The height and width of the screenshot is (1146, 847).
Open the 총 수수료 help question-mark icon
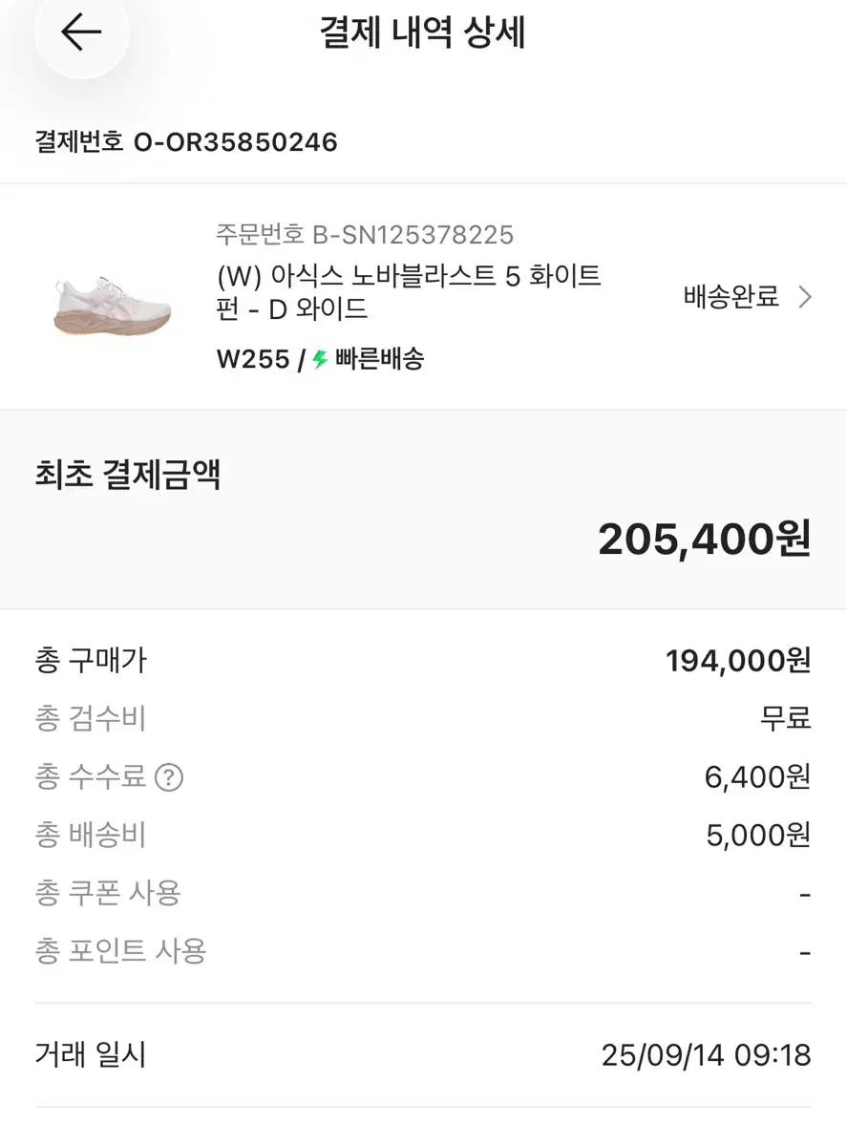click(x=168, y=778)
